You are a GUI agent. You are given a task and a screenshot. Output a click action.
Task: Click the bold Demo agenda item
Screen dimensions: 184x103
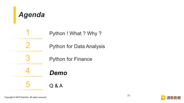[58, 73]
